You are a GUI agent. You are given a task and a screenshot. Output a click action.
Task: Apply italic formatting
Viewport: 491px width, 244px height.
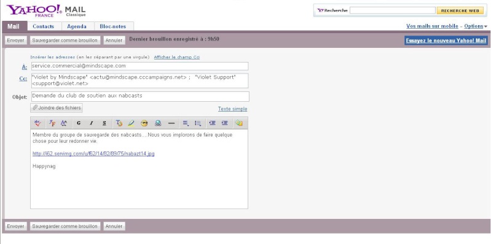click(x=92, y=123)
